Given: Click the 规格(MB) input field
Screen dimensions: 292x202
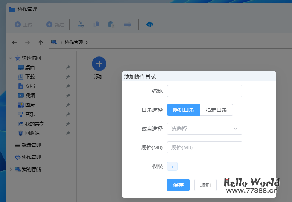Looking at the screenshot, I should (205, 147).
